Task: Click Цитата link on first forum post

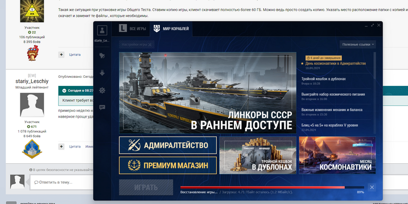Action: pos(74,54)
